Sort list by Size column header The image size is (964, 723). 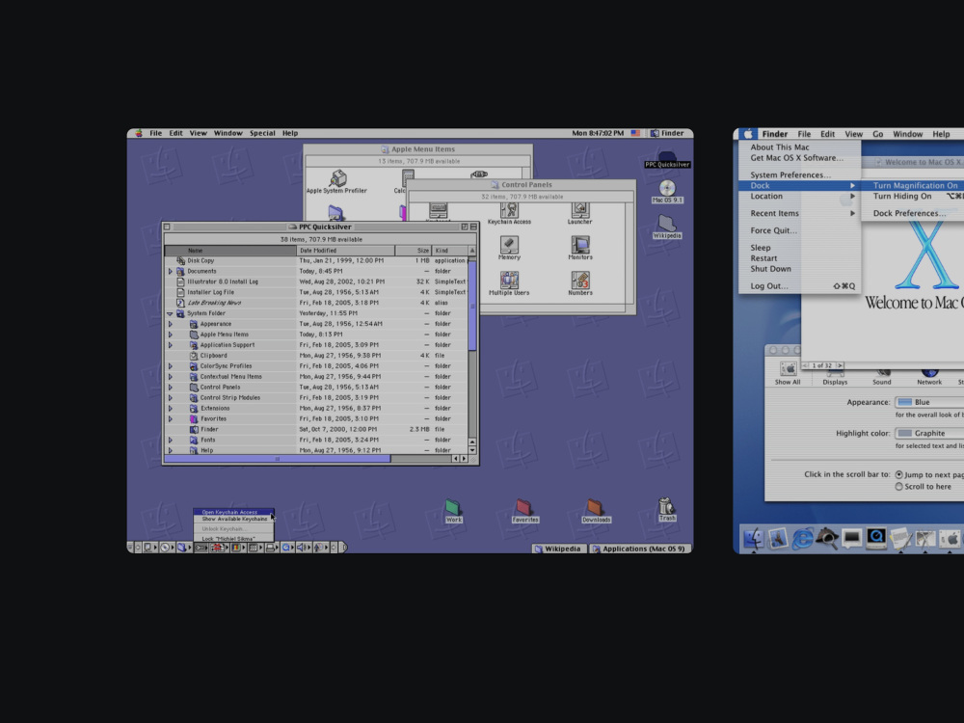tap(414, 251)
